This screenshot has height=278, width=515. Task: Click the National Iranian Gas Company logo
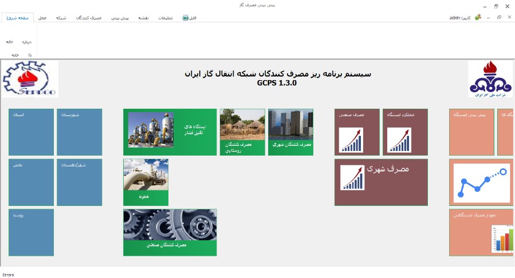point(490,79)
